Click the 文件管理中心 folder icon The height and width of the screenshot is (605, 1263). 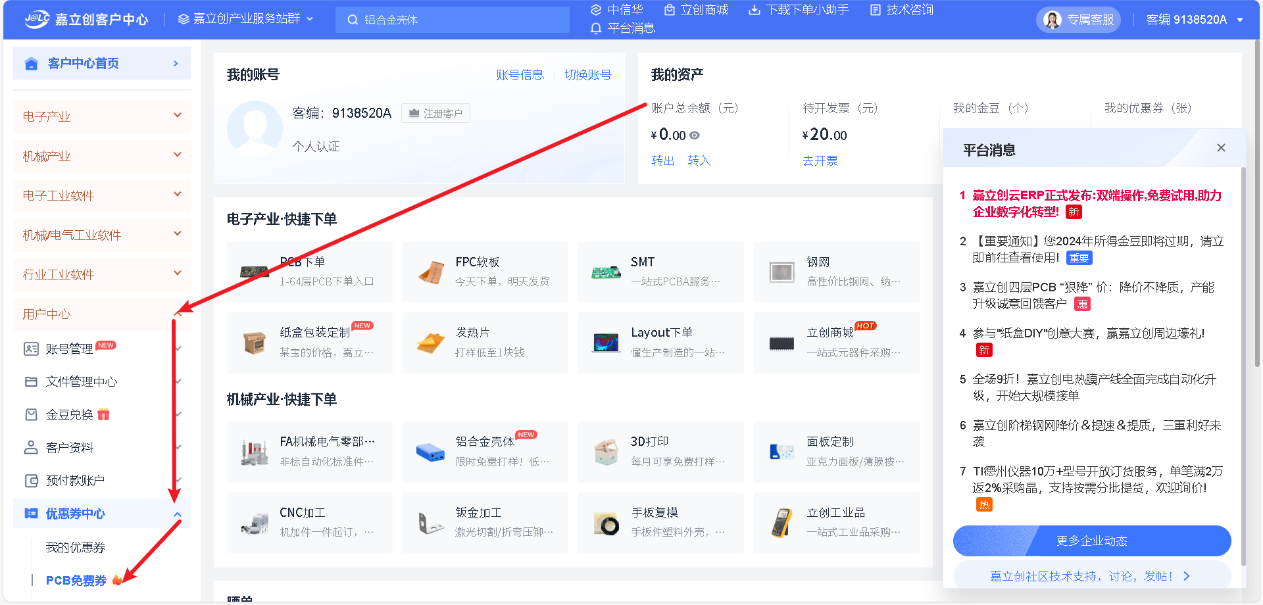coord(31,381)
